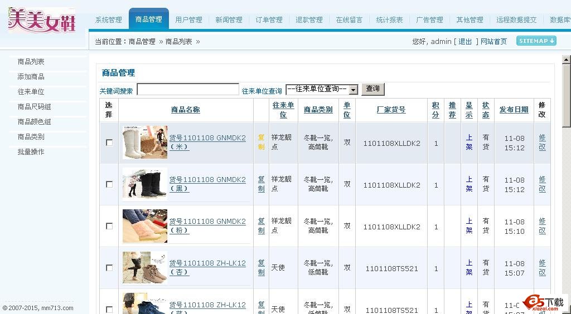Click the 美美女鞋 site logo
The image size is (571, 314).
click(42, 20)
